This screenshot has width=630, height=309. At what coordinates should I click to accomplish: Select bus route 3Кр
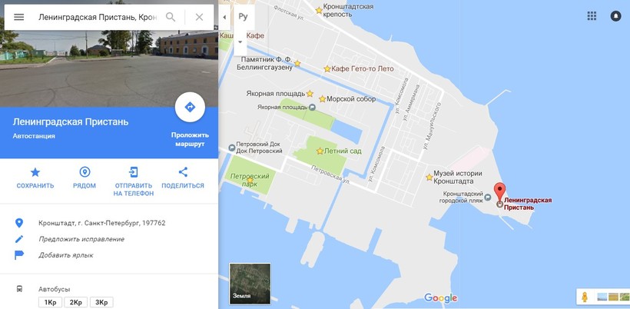click(101, 302)
